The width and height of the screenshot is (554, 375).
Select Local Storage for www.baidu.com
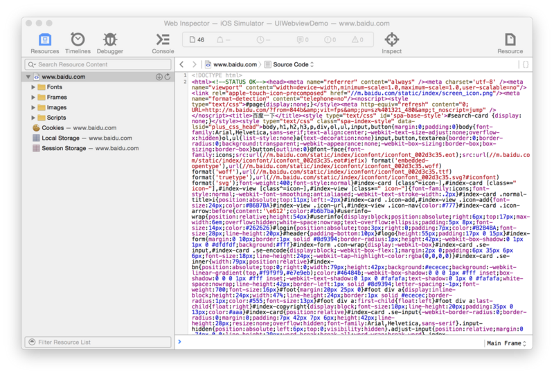(x=98, y=138)
